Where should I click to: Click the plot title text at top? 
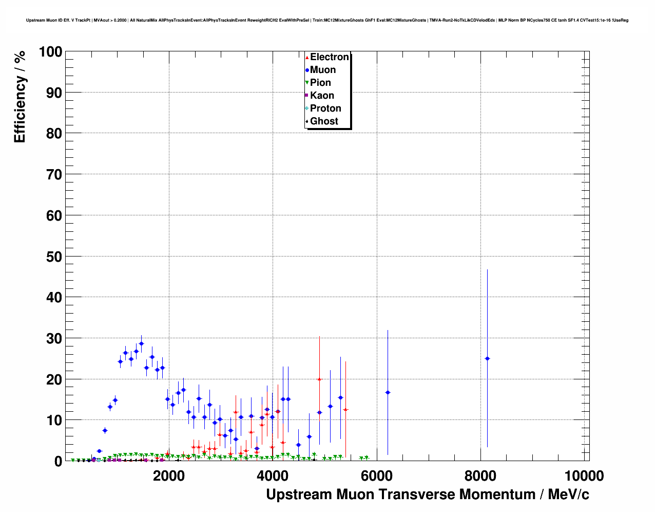[x=327, y=21]
